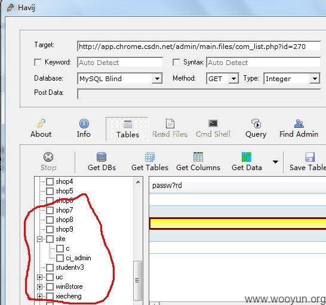Select the shop4 tree label

[x=64, y=181]
